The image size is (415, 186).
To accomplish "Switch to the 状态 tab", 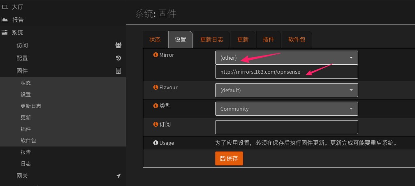I will click(x=155, y=40).
